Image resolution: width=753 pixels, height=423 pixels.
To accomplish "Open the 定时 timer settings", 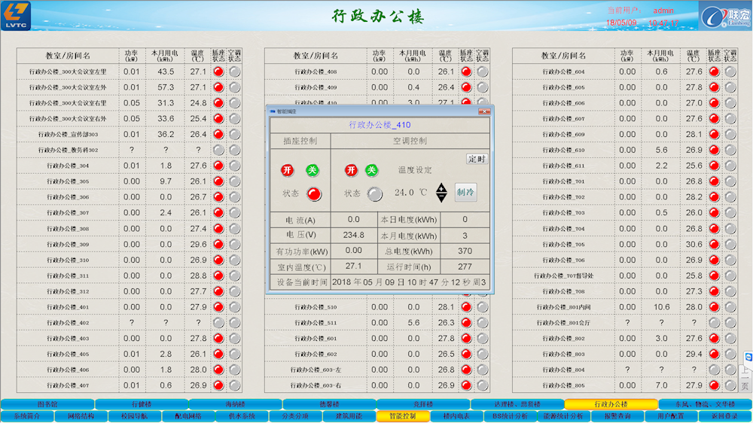I will (x=477, y=159).
